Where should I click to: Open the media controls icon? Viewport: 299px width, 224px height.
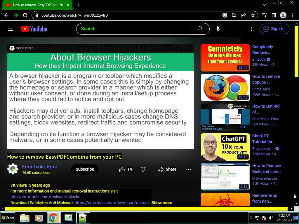tap(265, 15)
